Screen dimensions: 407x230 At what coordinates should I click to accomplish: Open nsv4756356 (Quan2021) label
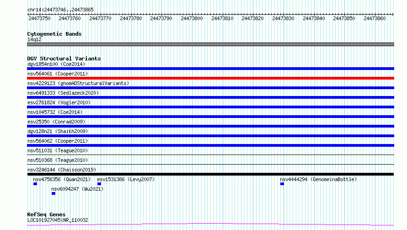click(62, 179)
